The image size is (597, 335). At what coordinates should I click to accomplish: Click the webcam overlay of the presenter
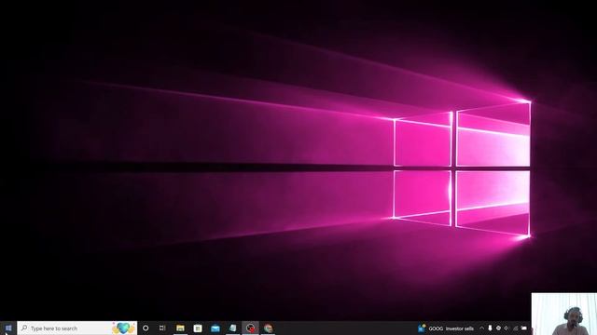[x=564, y=314]
